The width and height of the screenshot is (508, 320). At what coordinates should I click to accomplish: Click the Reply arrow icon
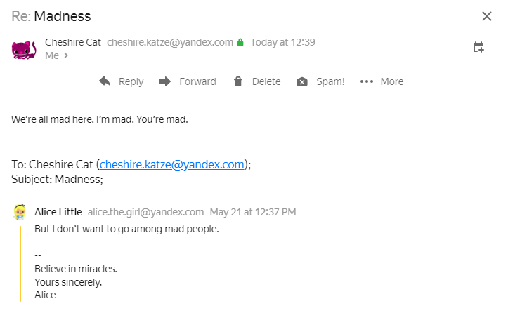pyautogui.click(x=105, y=81)
